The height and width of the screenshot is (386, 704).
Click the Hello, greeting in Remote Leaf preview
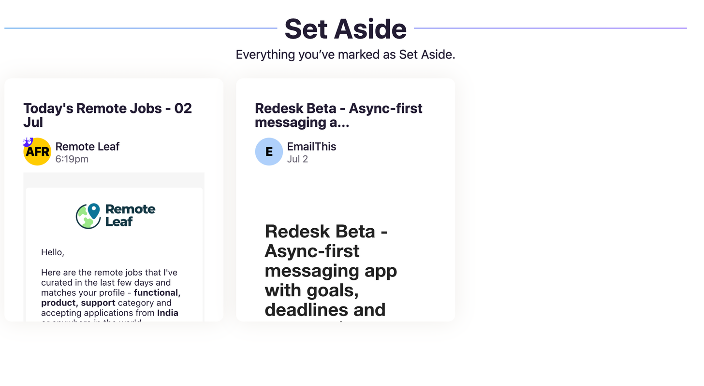[53, 252]
